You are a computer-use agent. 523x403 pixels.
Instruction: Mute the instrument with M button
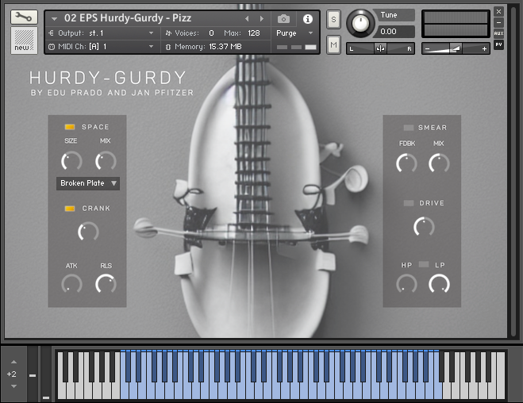point(333,44)
